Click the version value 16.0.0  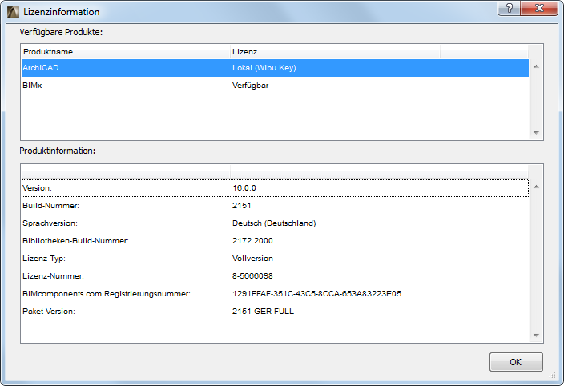click(x=244, y=188)
